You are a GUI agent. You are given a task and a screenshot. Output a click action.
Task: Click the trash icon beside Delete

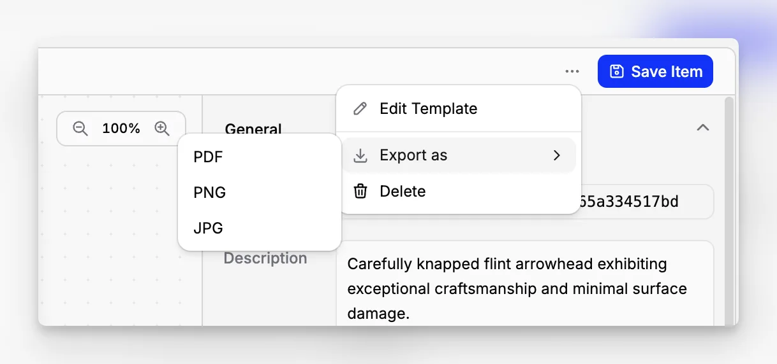point(360,191)
